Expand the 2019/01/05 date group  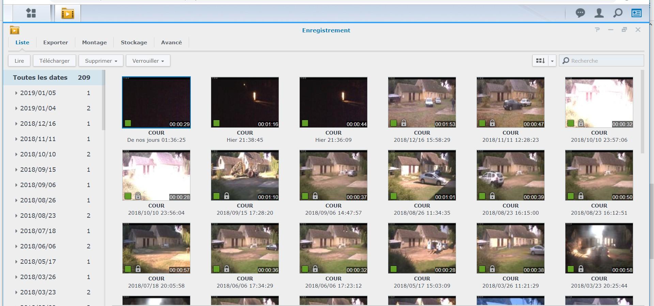tap(16, 93)
